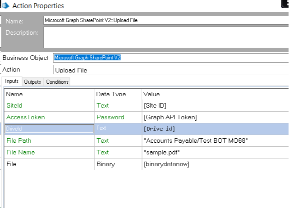Click the Action Properties title bar icon
Image resolution: width=289 pixels, height=208 pixels.
pos(5,6)
